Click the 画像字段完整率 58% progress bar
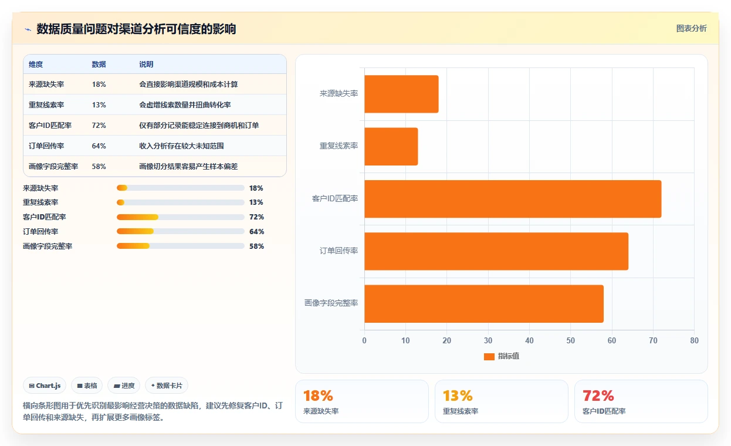Screen dimensions: 731x446 pos(181,246)
